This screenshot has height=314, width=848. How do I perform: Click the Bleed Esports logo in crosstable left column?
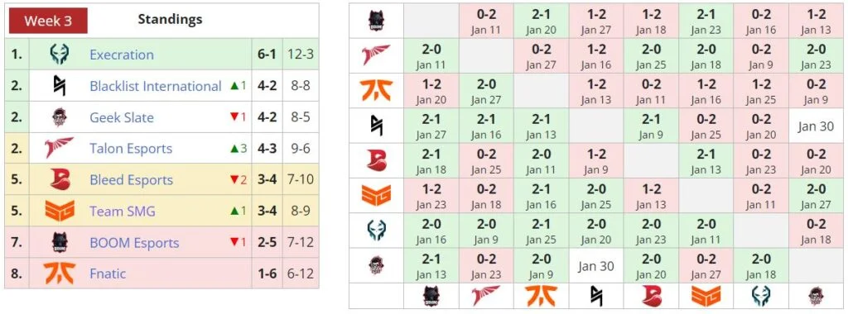pyautogui.click(x=377, y=161)
